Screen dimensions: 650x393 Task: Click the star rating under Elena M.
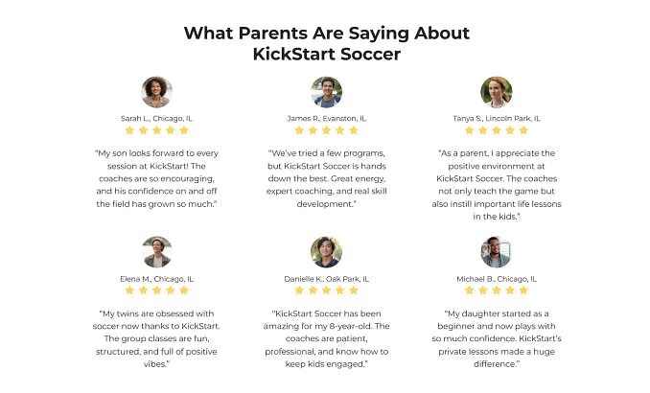[156, 289]
